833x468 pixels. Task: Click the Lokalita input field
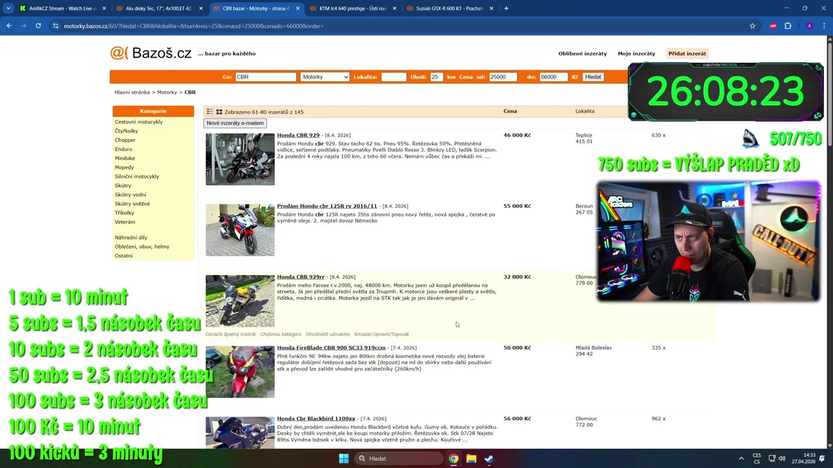click(x=393, y=77)
